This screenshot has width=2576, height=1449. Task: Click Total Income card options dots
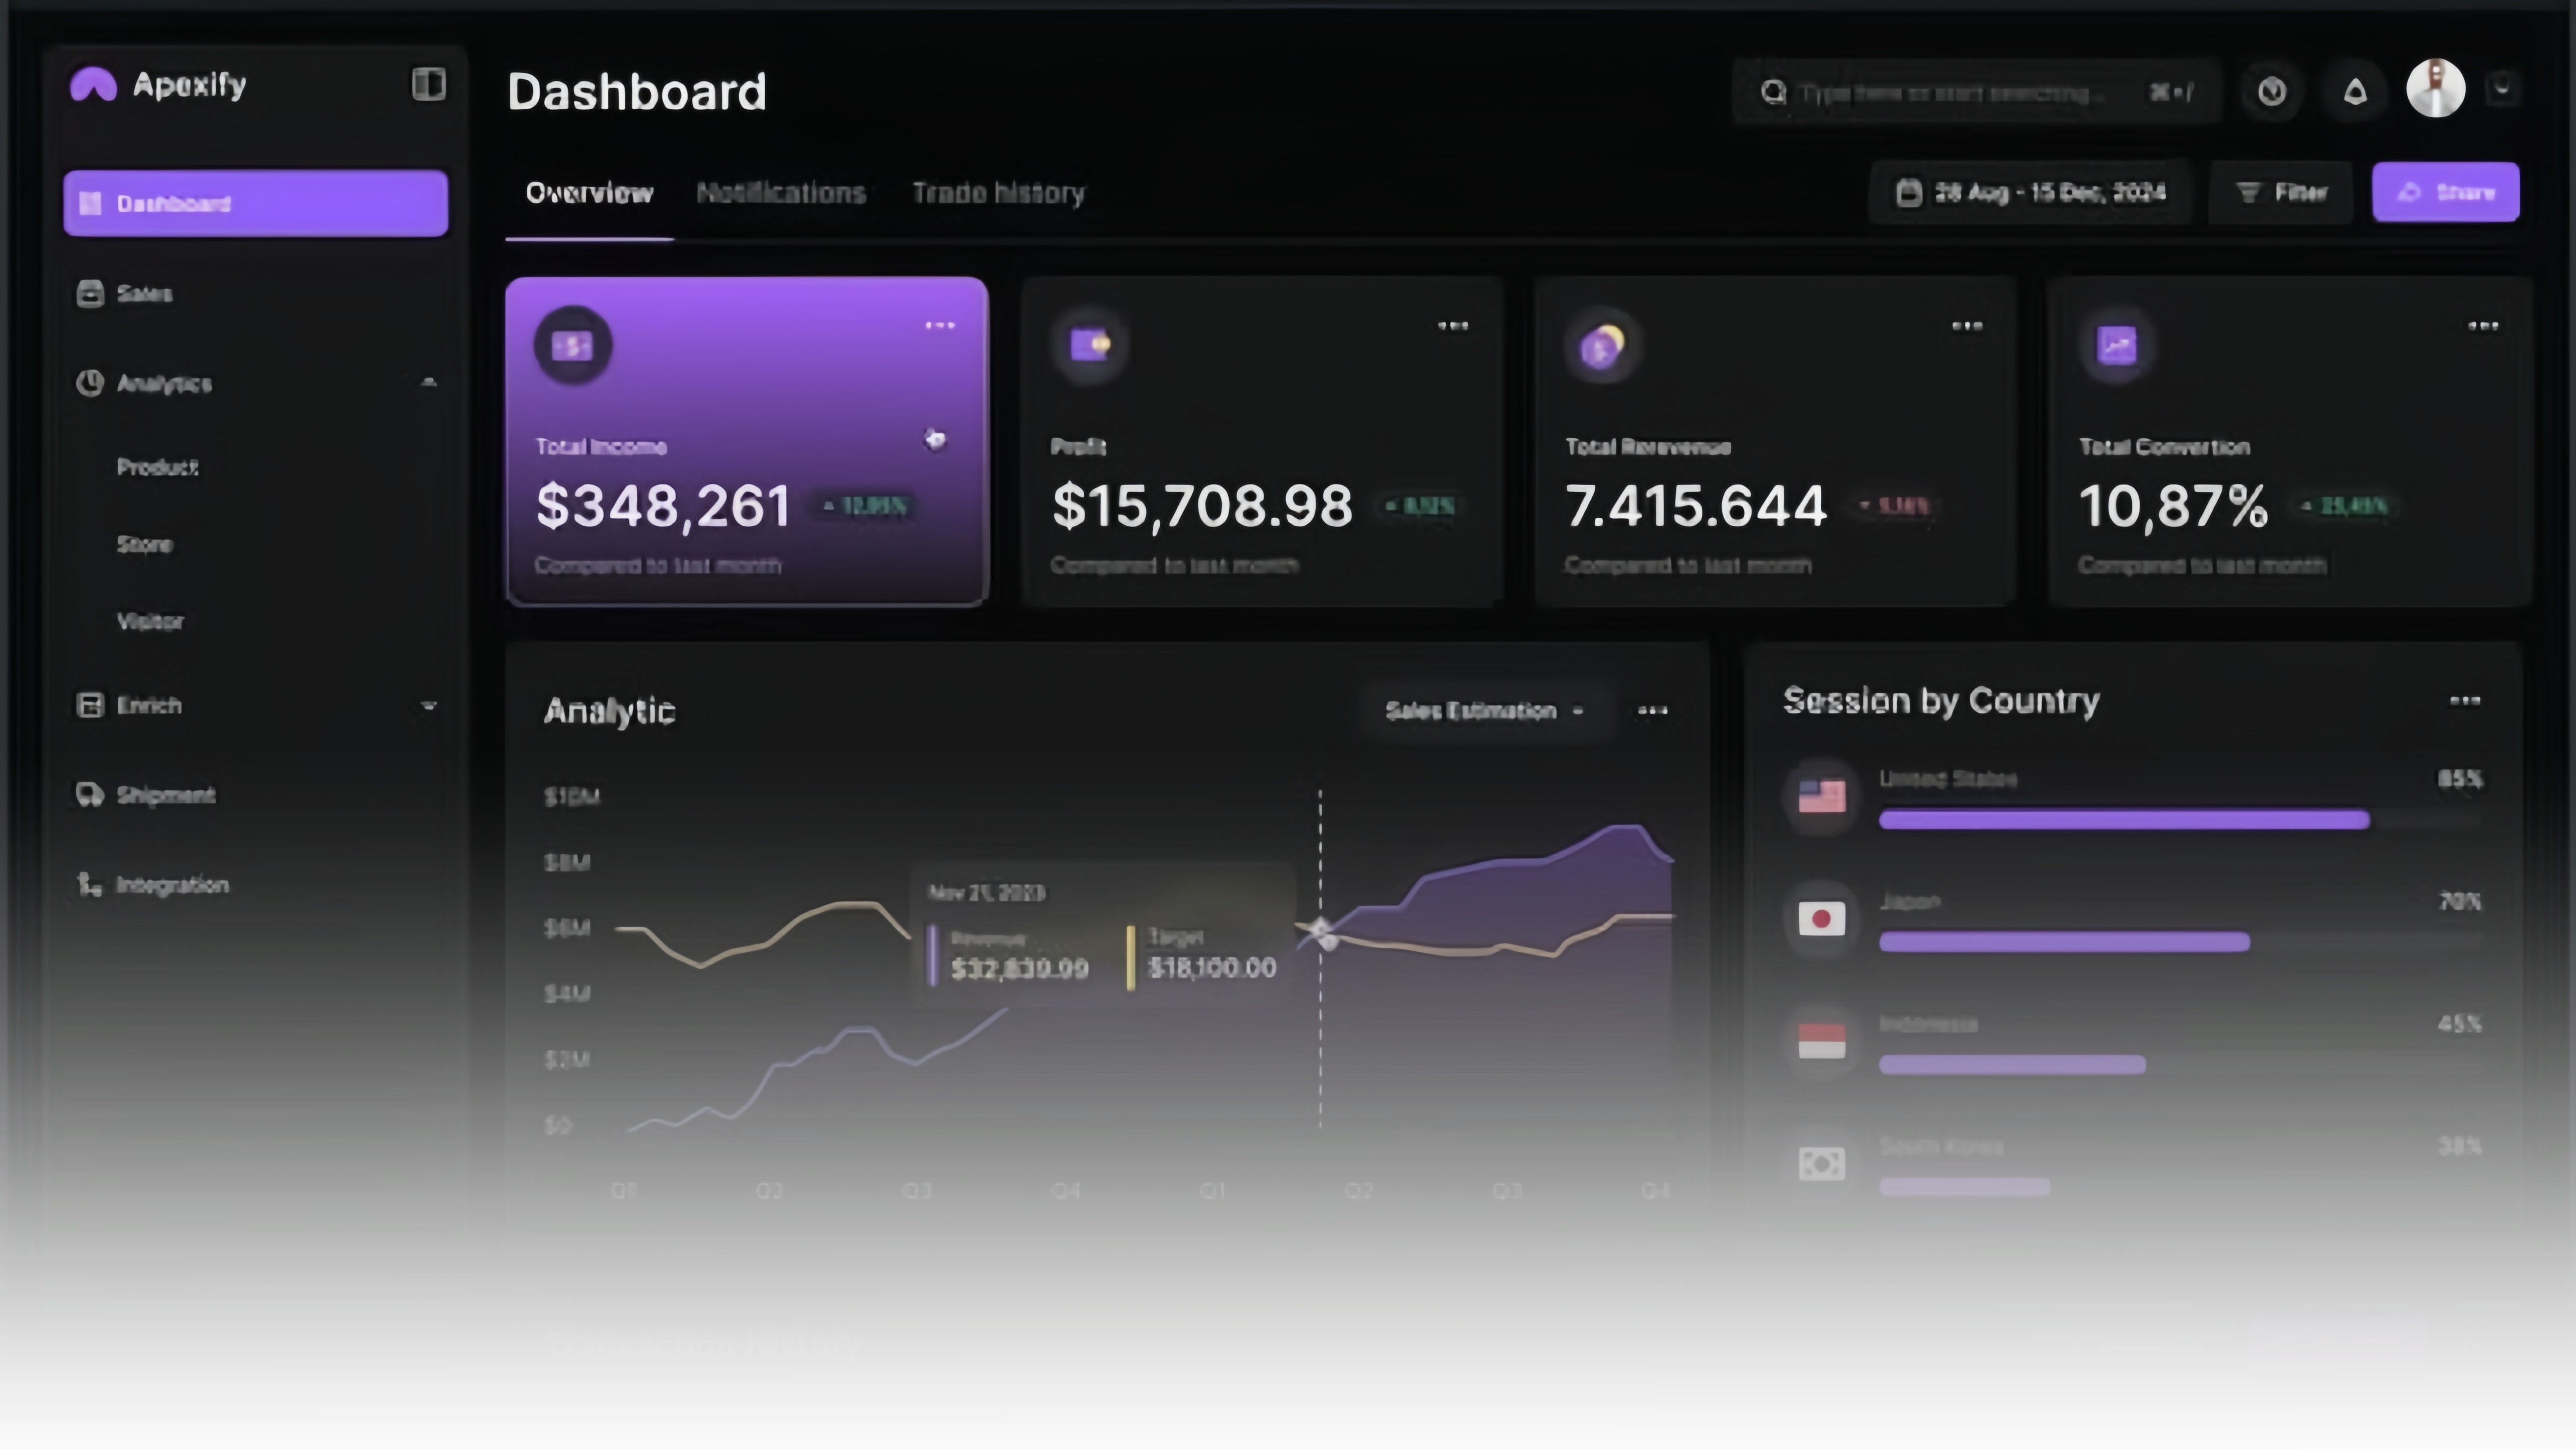939,326
